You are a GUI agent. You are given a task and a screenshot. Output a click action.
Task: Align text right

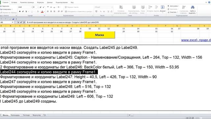[x=54, y=12]
